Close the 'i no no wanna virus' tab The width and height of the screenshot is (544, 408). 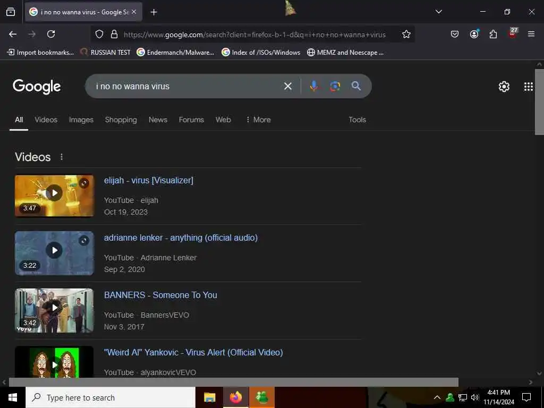pyautogui.click(x=134, y=12)
